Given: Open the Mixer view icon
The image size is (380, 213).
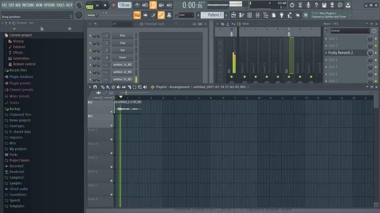Looking at the screenshot, I should (x=258, y=15).
